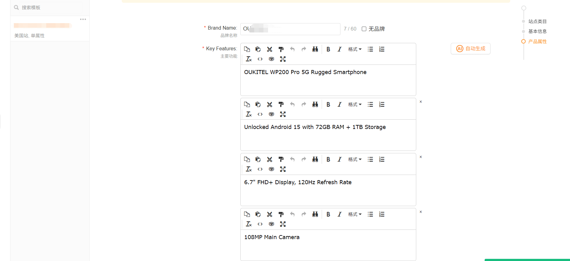Remove the 6.7" FHD+ Display feature block

[x=421, y=157]
